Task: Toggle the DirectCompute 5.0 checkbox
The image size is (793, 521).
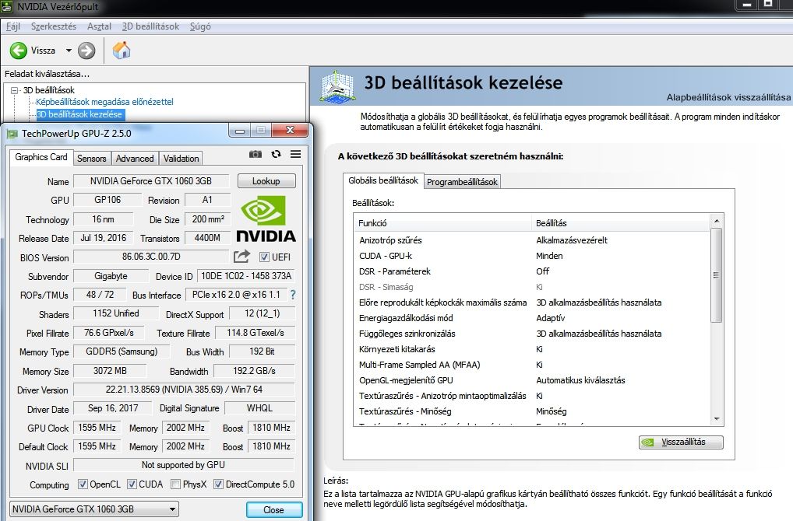Action: point(218,484)
